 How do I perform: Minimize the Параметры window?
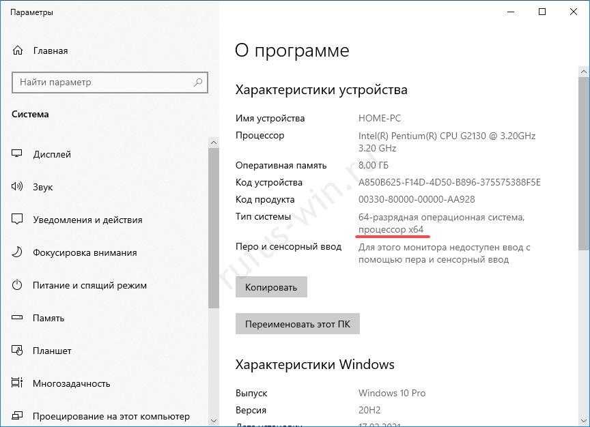coord(511,12)
